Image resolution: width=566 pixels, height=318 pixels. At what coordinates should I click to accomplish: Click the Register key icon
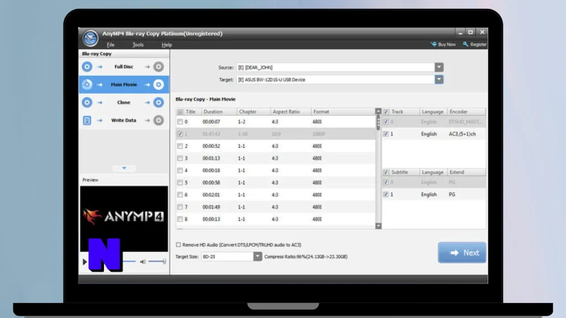coord(465,44)
